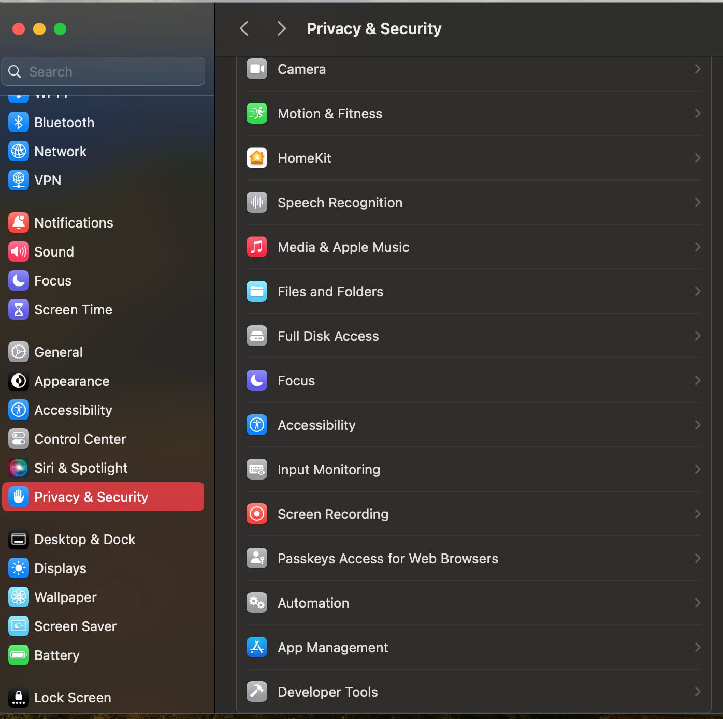Click the Notifications bell icon in sidebar
The height and width of the screenshot is (719, 723).
(19, 223)
